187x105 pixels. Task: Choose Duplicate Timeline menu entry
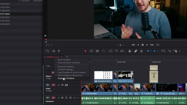(x=66, y=78)
